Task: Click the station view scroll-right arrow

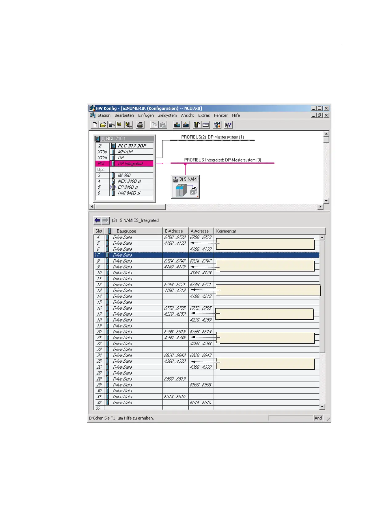Action: pyautogui.click(x=321, y=206)
